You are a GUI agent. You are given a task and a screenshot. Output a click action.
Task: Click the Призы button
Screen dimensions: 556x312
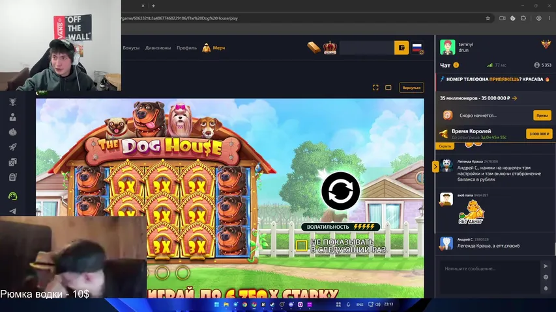click(x=542, y=115)
